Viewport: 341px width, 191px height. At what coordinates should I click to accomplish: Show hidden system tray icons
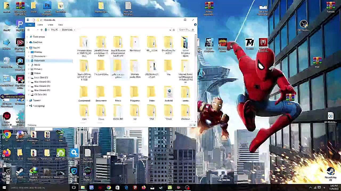tap(310, 188)
